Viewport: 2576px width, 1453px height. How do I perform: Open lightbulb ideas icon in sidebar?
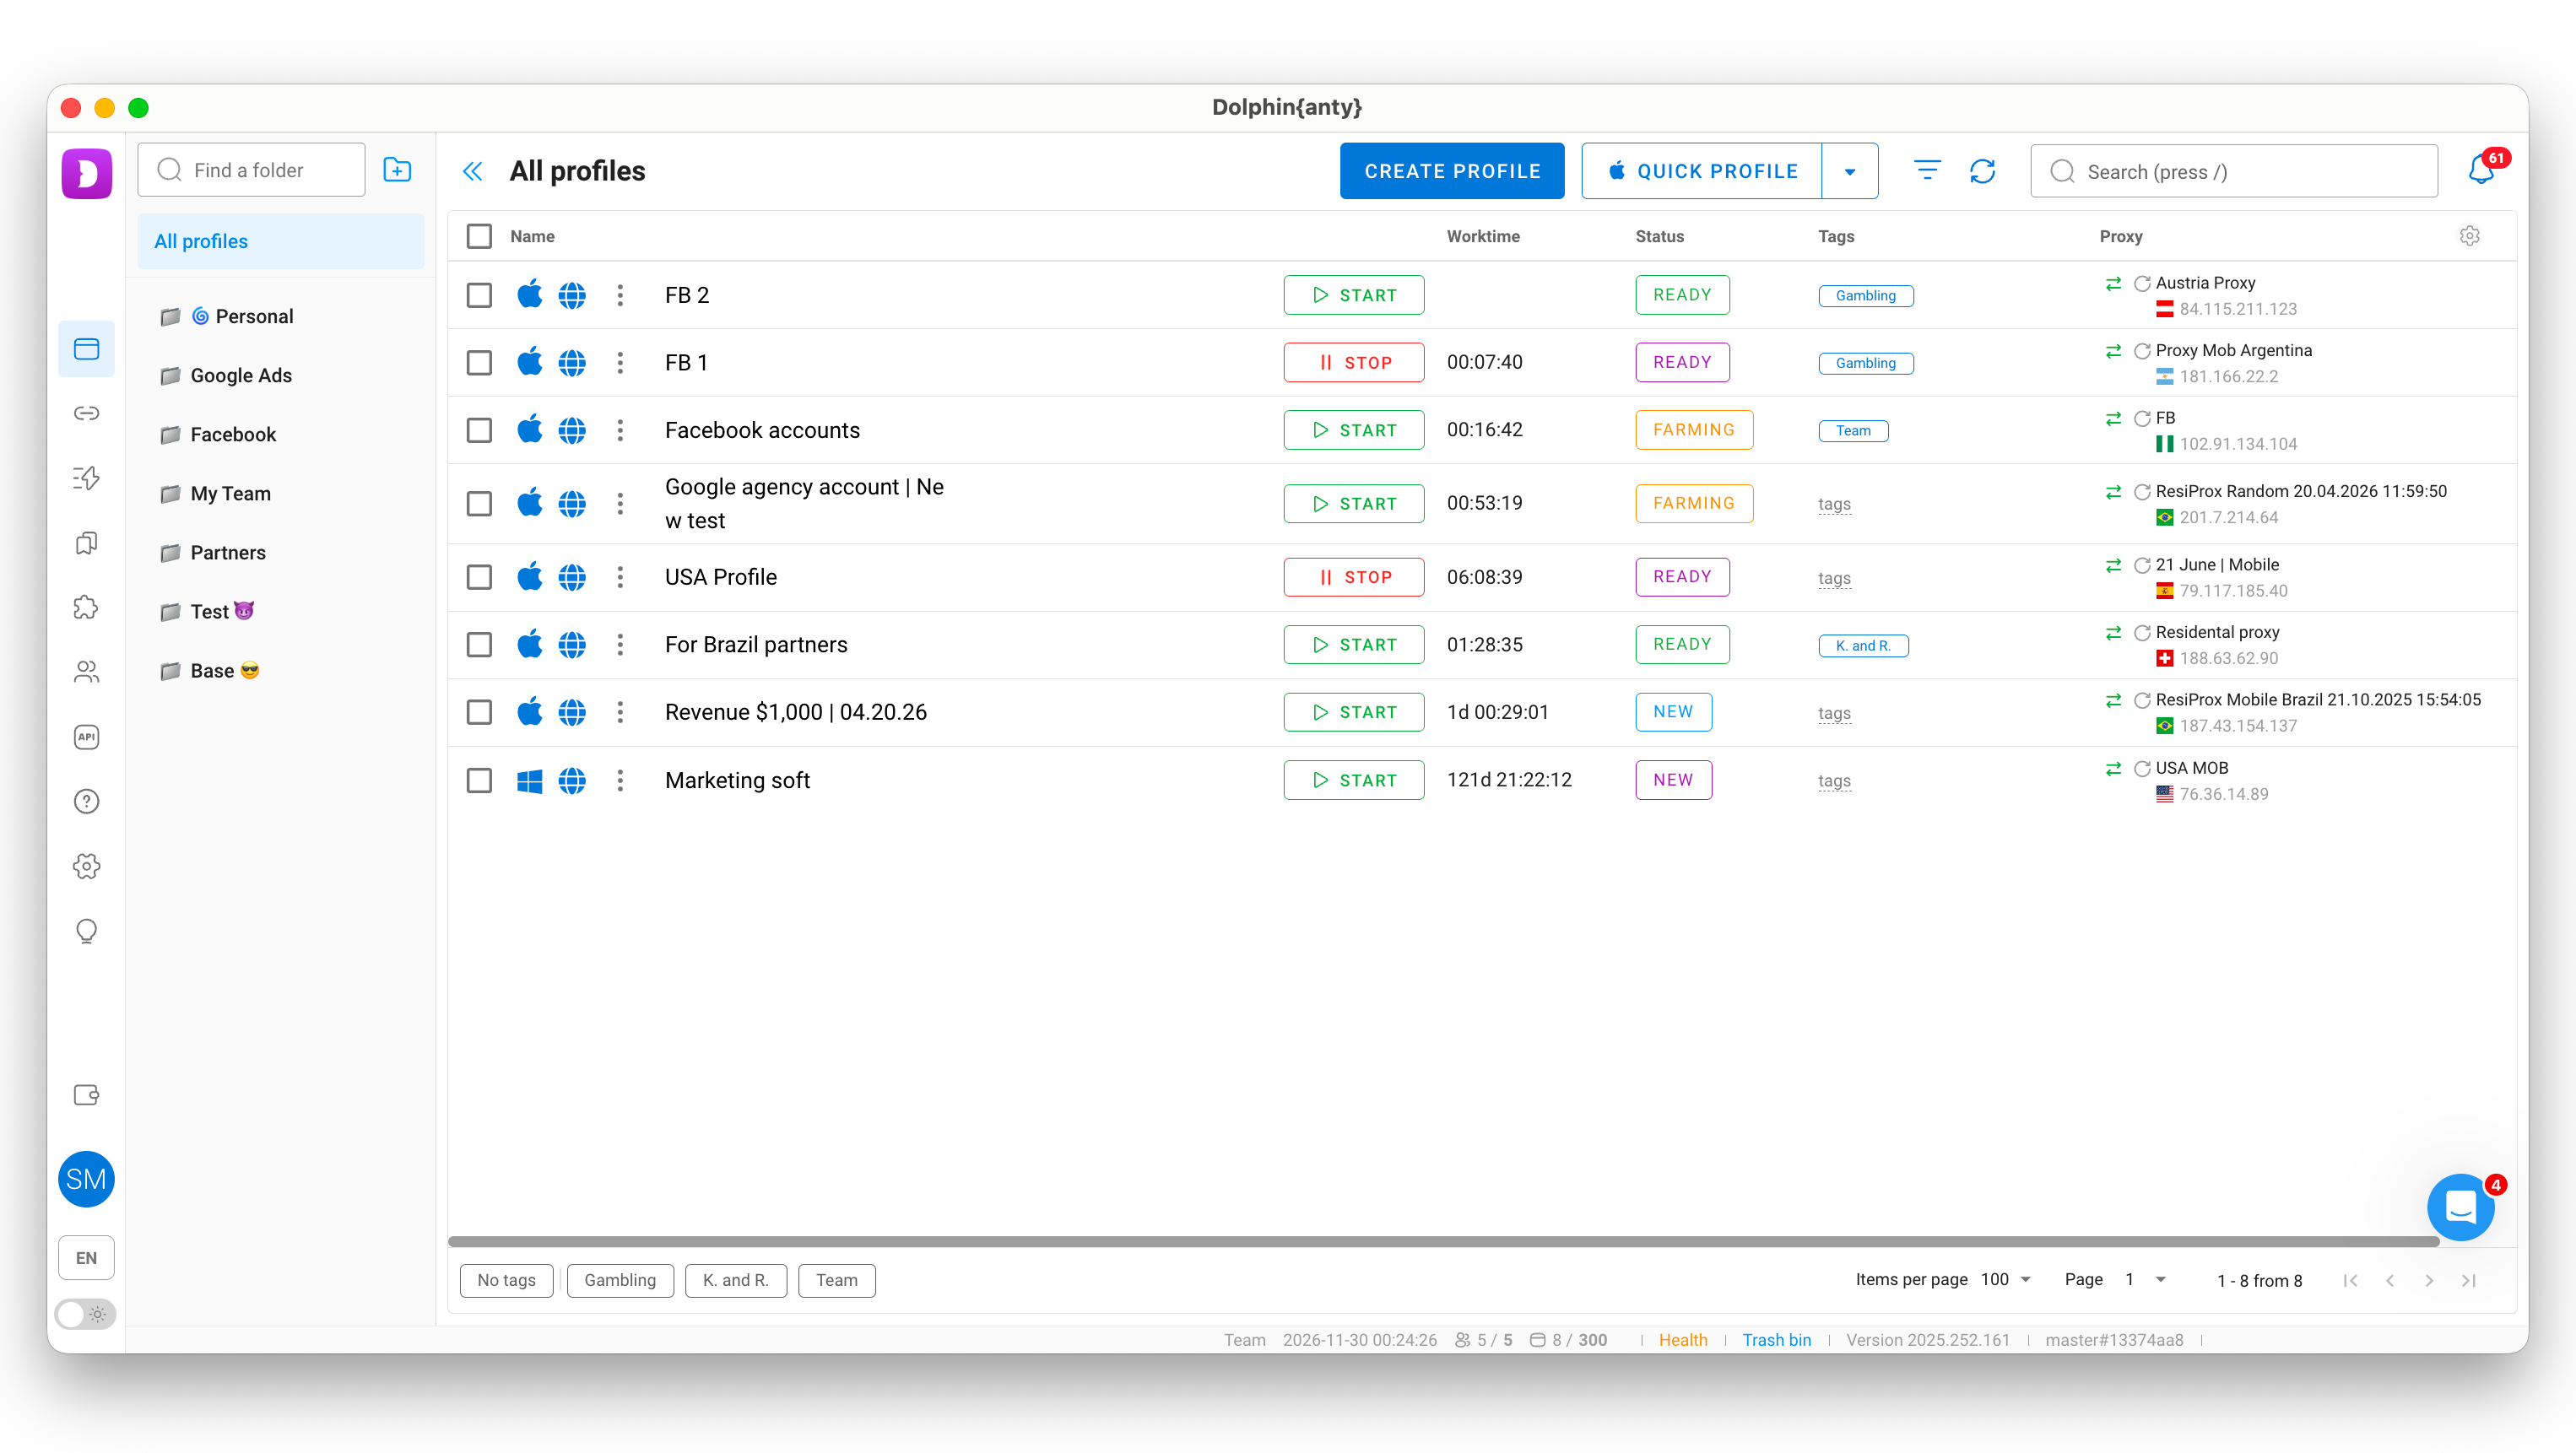(x=86, y=931)
